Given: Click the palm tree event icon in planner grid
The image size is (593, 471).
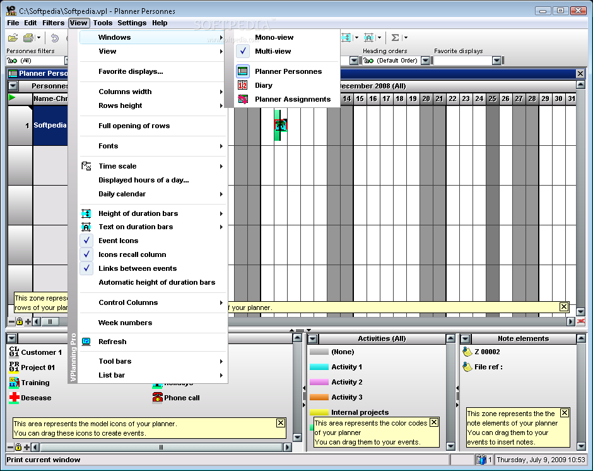Looking at the screenshot, I should 281,125.
